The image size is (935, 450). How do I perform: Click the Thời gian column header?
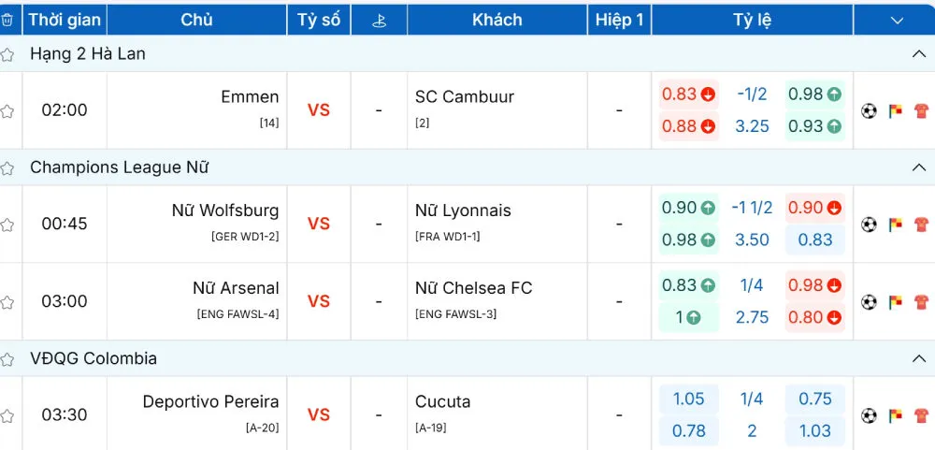click(x=65, y=20)
